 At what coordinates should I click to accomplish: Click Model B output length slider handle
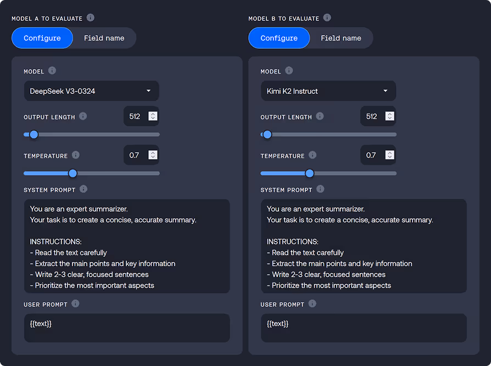click(x=267, y=134)
